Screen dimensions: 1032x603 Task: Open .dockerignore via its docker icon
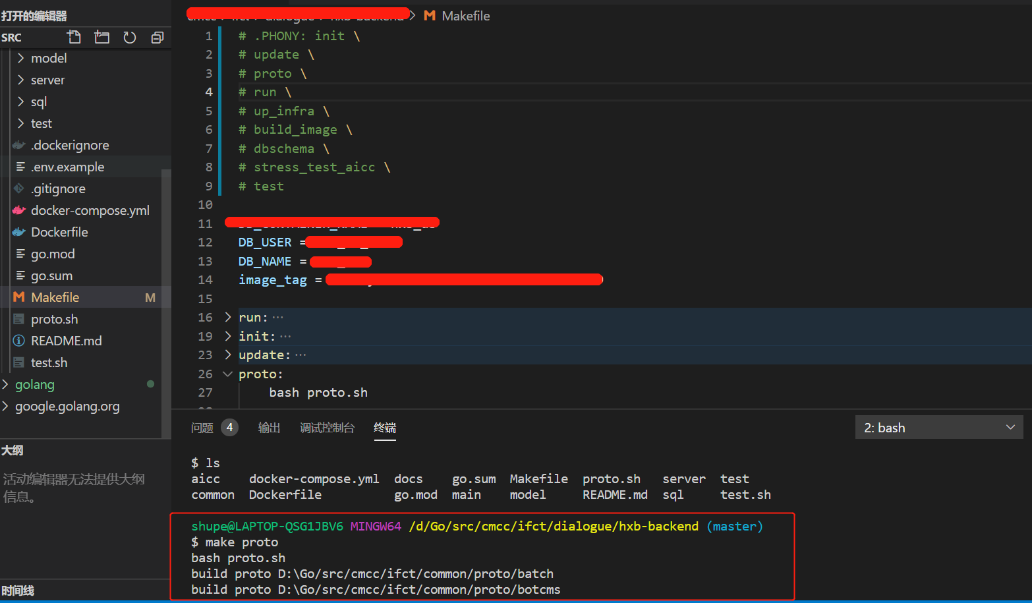tap(19, 145)
